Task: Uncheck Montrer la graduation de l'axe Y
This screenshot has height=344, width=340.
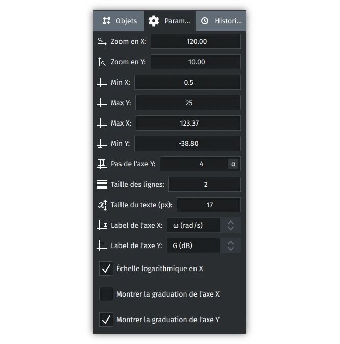Action: pos(106,320)
